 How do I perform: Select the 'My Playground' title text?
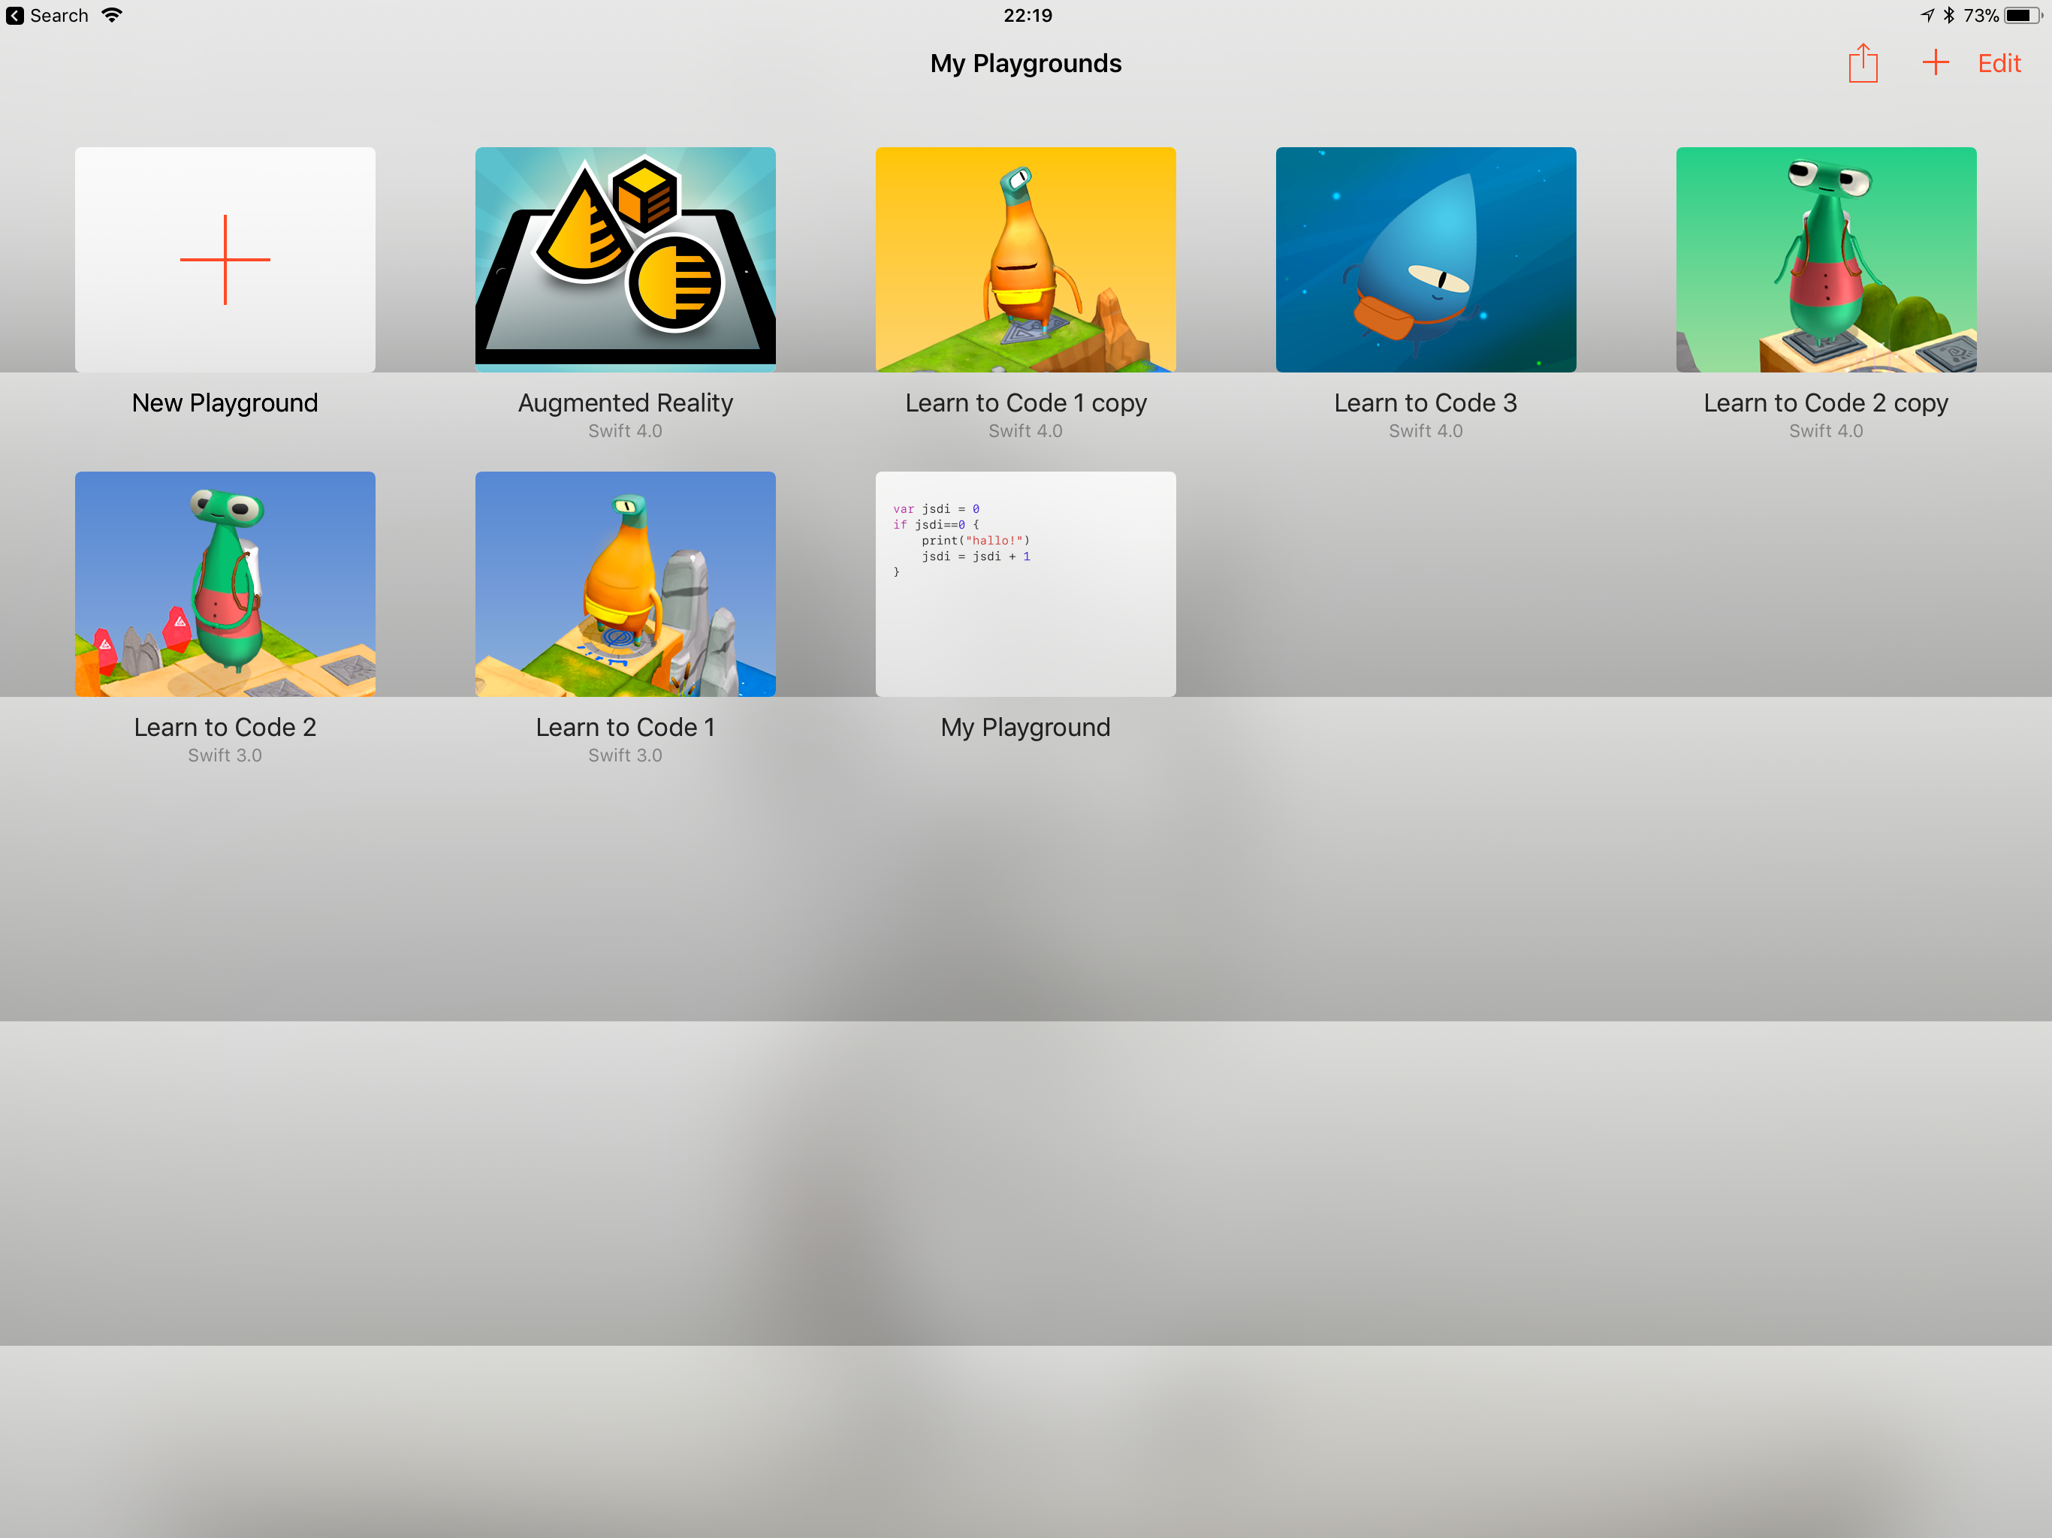1026,727
